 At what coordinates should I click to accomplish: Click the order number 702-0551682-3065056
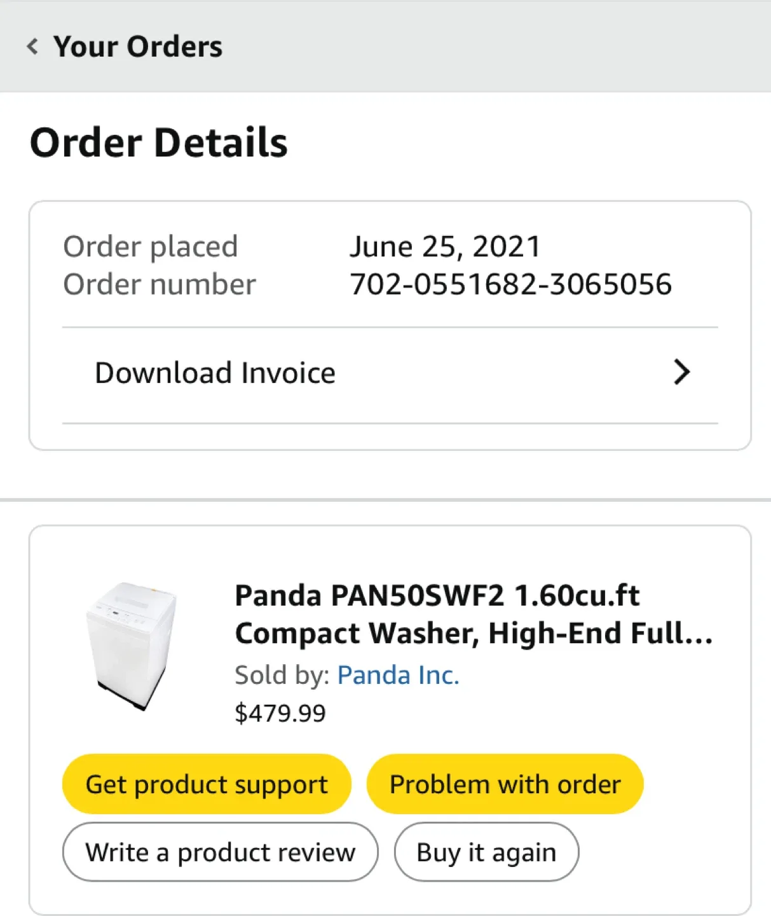pyautogui.click(x=512, y=284)
